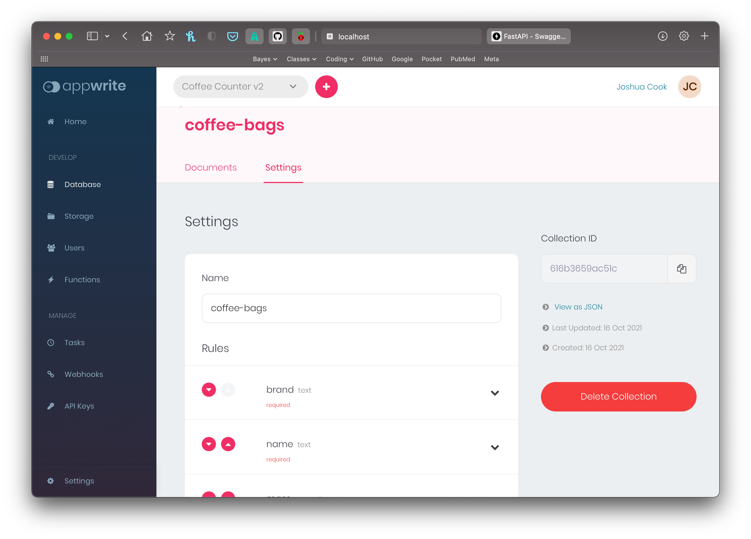The width and height of the screenshot is (751, 539).
Task: Go to Functions in the sidebar
Action: pos(82,280)
